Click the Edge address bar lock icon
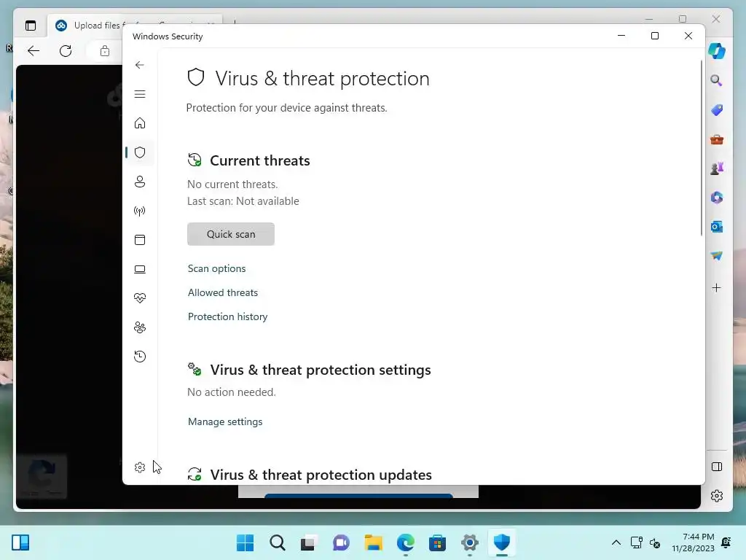 pyautogui.click(x=105, y=50)
